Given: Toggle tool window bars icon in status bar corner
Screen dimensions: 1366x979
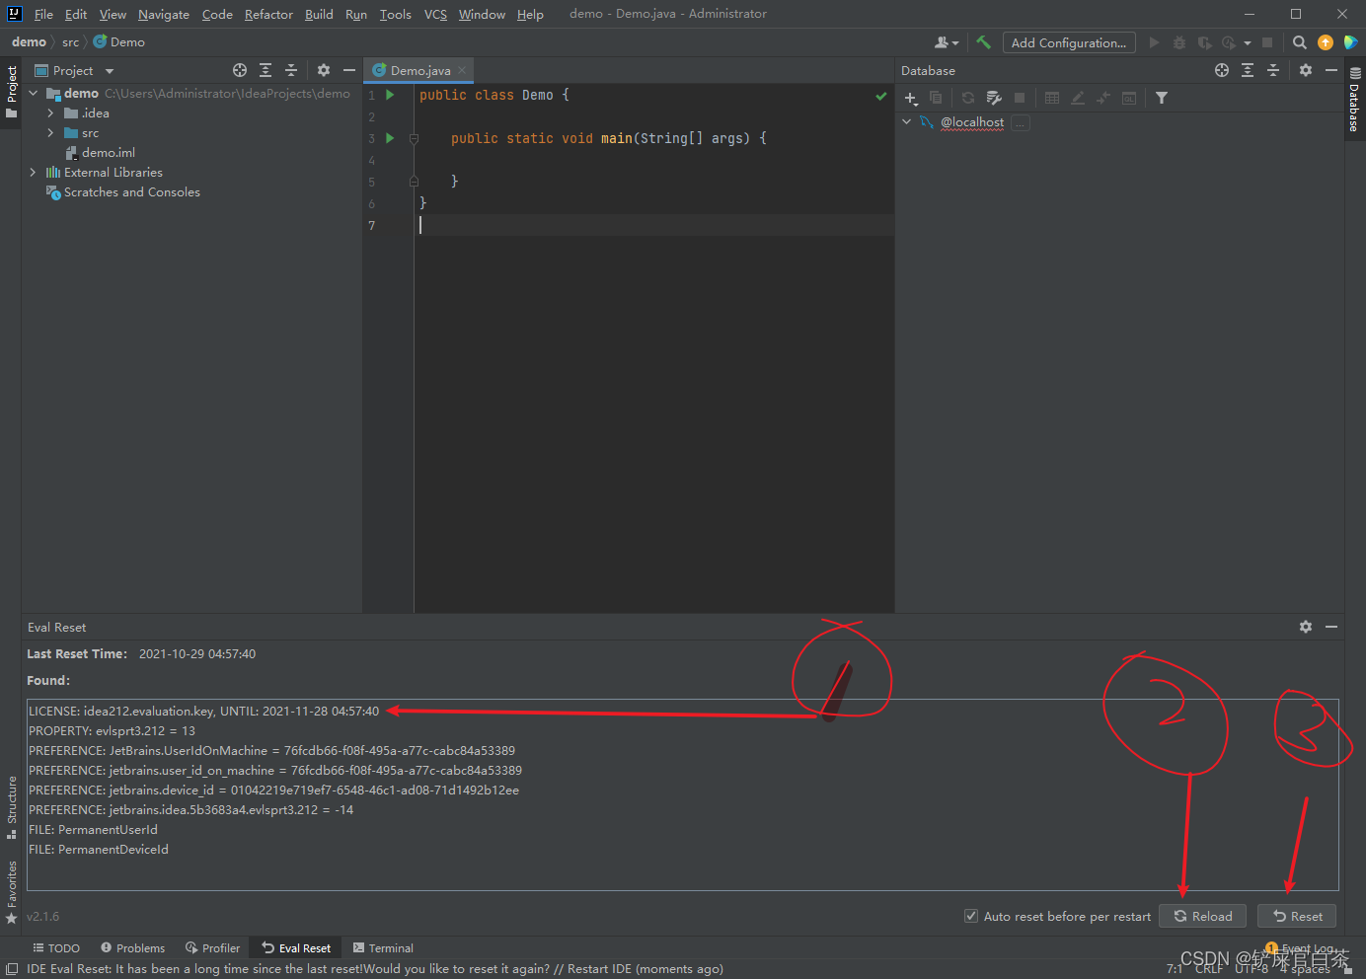Looking at the screenshot, I should pyautogui.click(x=12, y=969).
